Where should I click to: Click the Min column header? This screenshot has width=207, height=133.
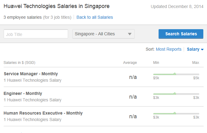click(x=156, y=63)
